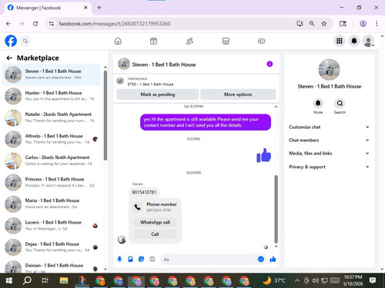Expand Media, files and links section

[x=329, y=154]
